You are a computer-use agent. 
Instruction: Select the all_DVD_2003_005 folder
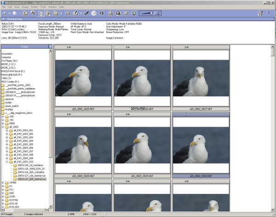click(23, 145)
